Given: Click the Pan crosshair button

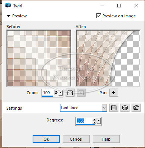Looking at the screenshot, I should [114, 93].
